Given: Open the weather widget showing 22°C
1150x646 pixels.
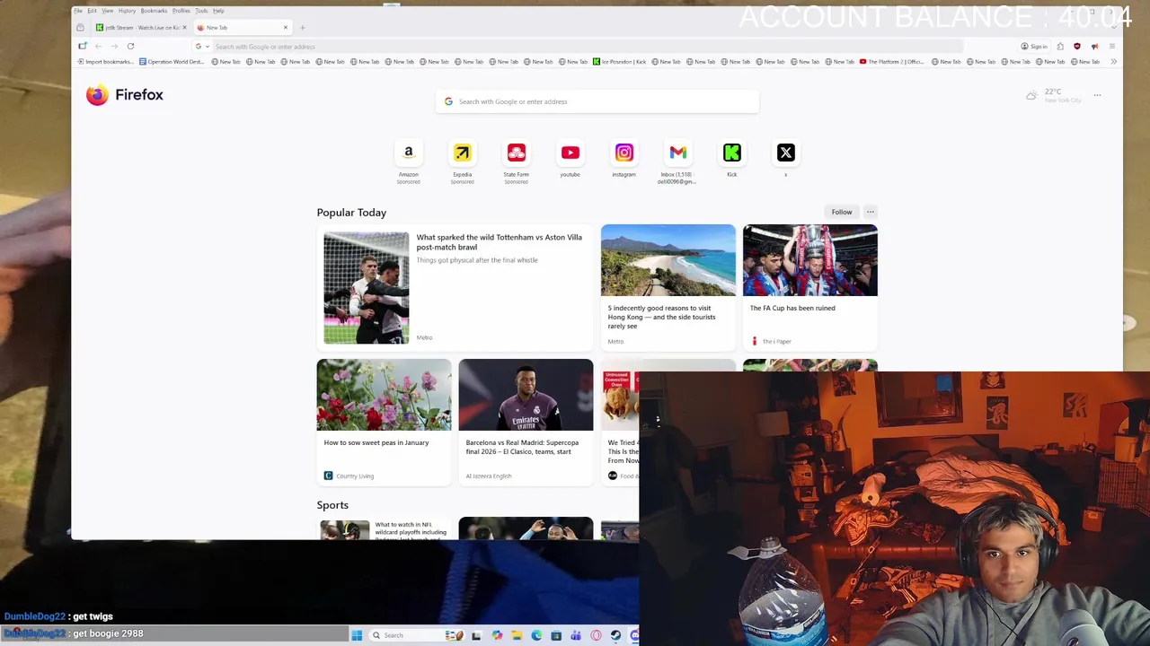Looking at the screenshot, I should 1053,95.
